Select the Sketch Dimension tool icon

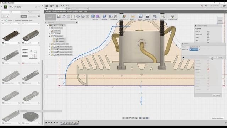[x=73, y=16]
